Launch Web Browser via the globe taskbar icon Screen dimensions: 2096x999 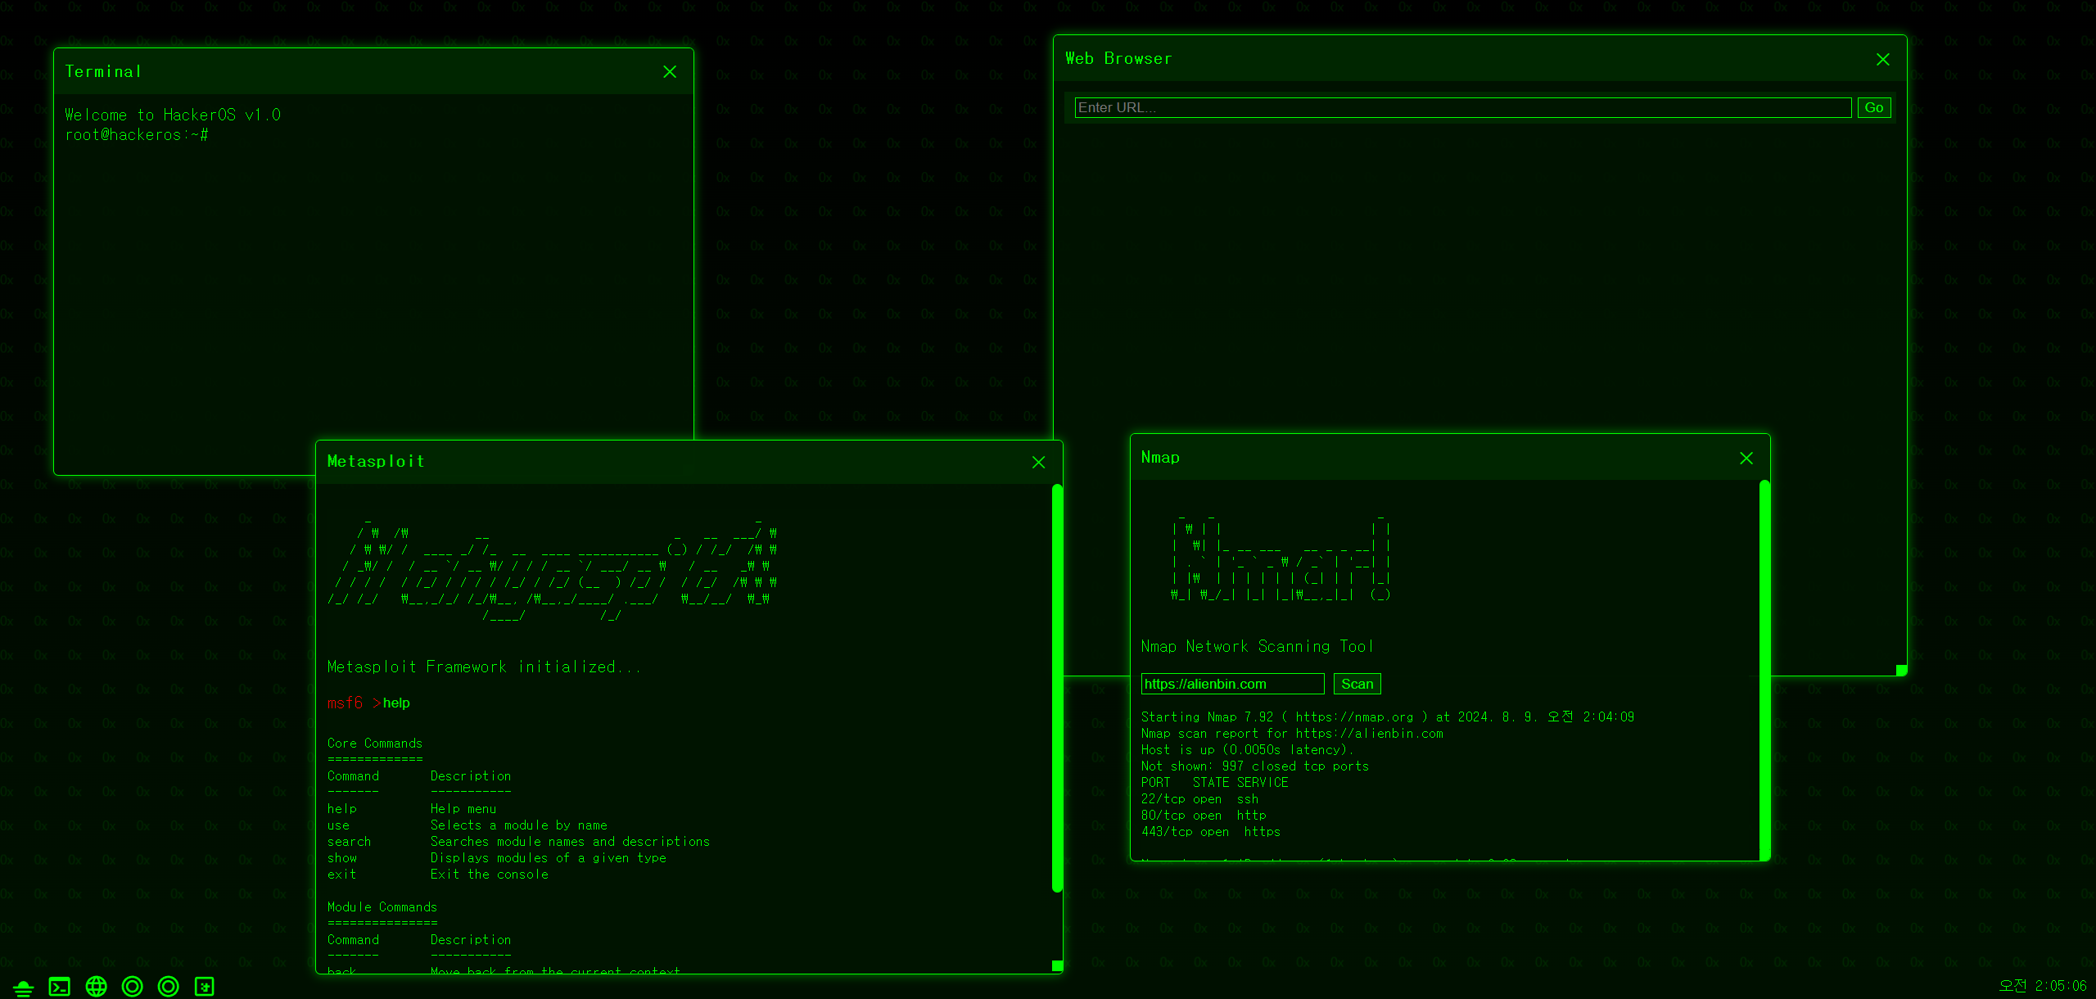96,986
